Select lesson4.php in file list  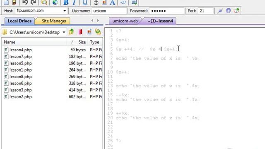20,50
